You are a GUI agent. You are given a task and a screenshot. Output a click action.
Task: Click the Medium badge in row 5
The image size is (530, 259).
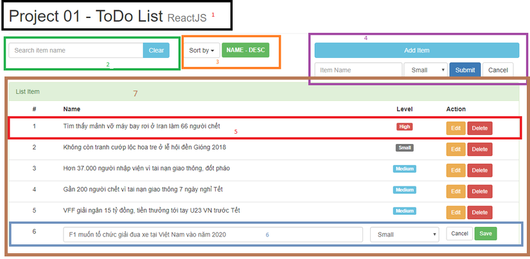point(405,211)
